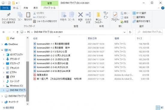Sort by the 種類 column header
The image size is (165, 110).
[117, 38]
